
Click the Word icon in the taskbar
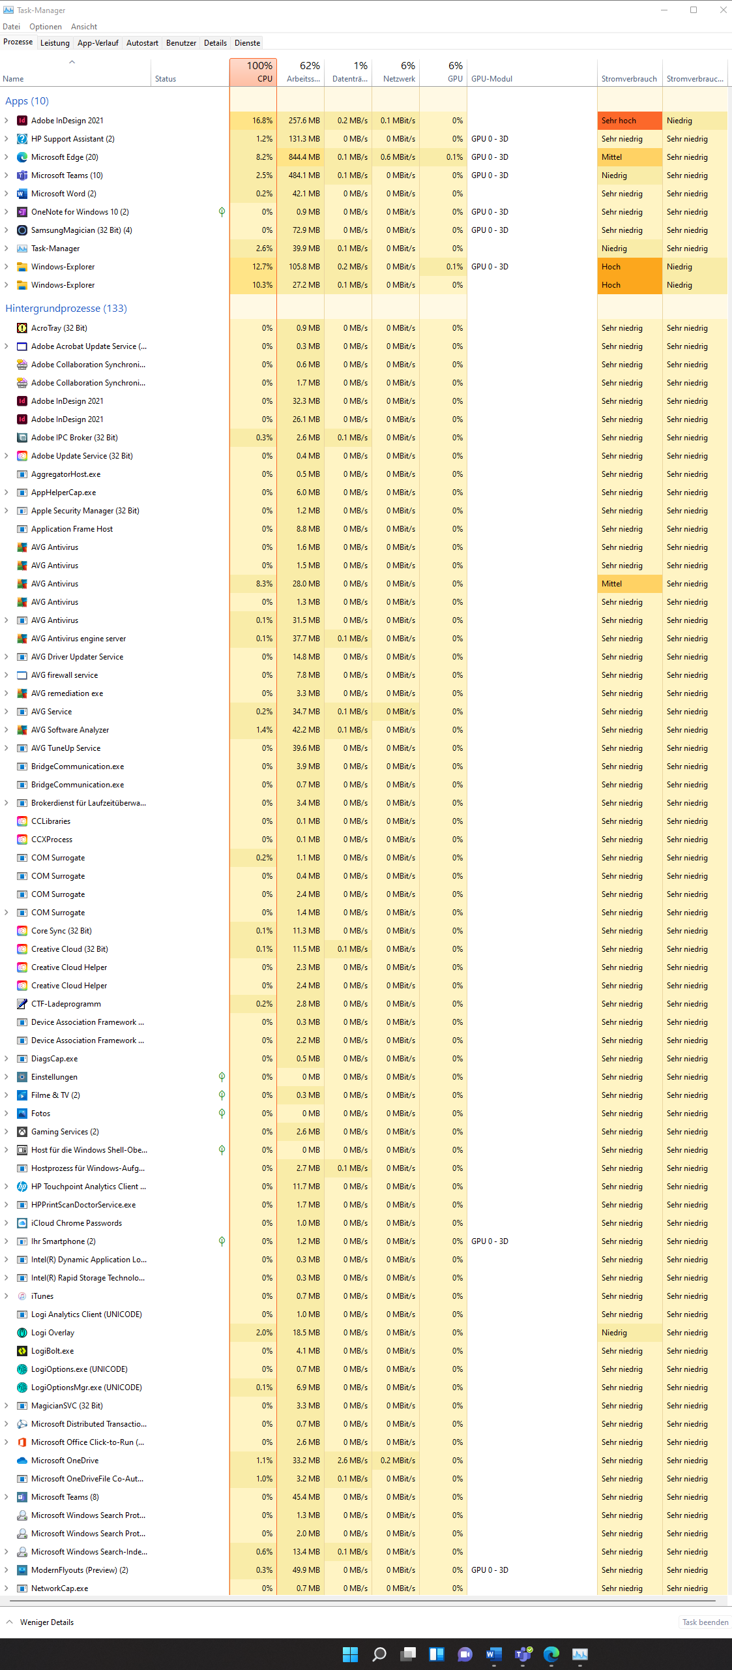pos(494,1654)
